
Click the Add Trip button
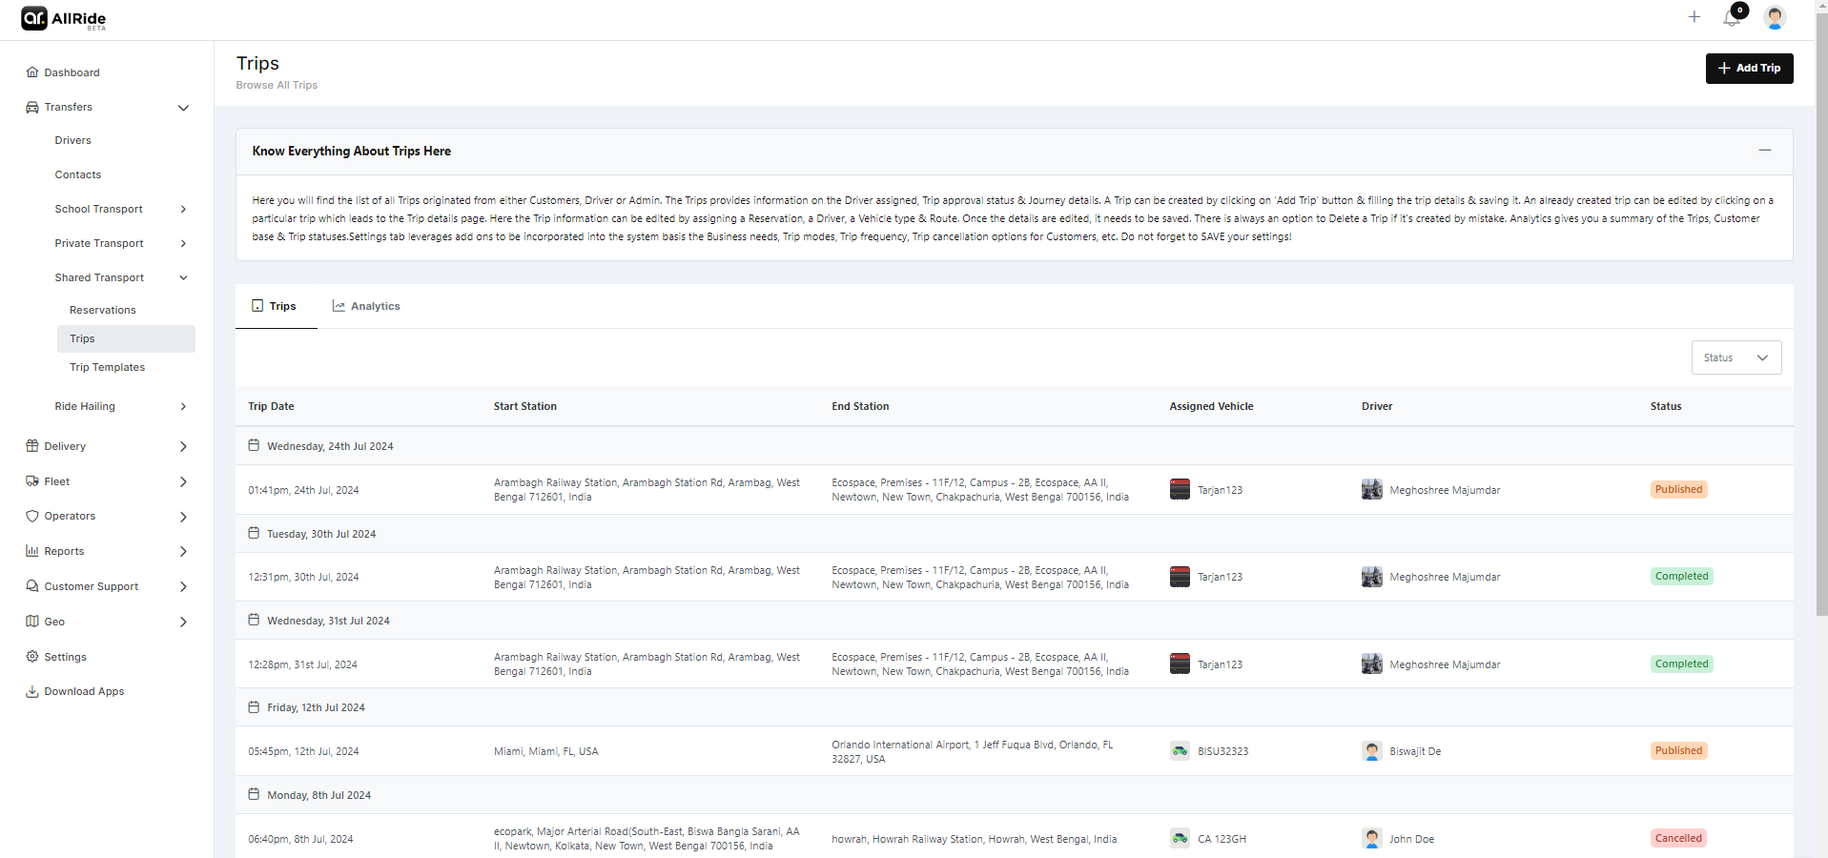pyautogui.click(x=1749, y=69)
